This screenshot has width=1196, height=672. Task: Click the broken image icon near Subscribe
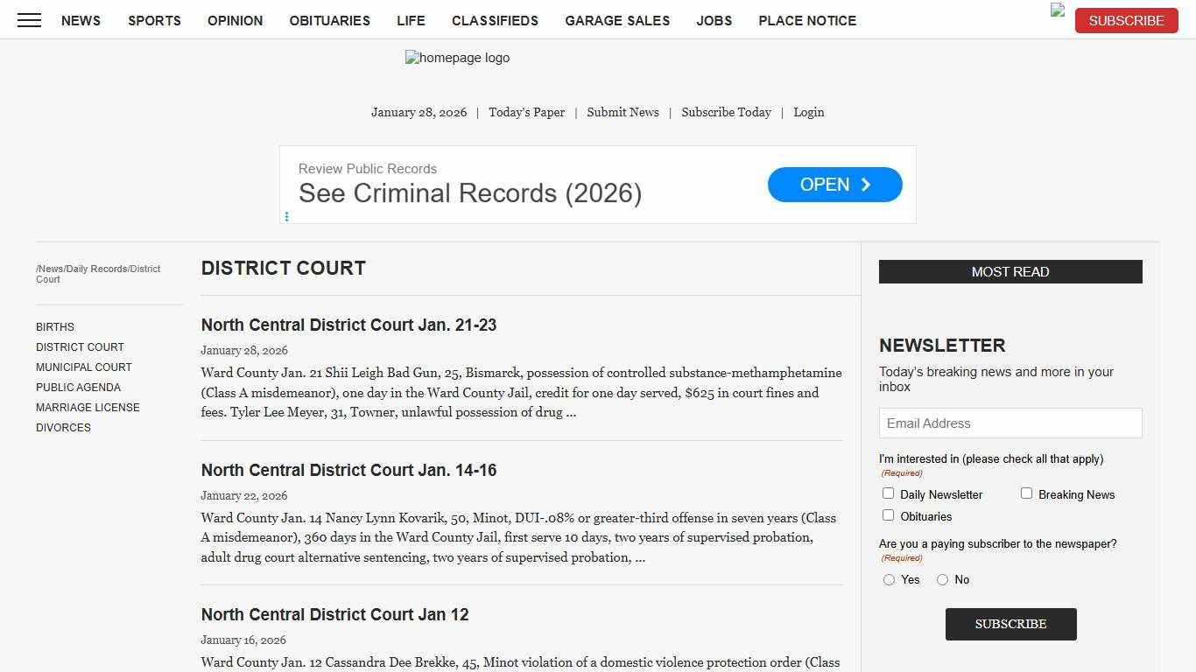[1056, 10]
